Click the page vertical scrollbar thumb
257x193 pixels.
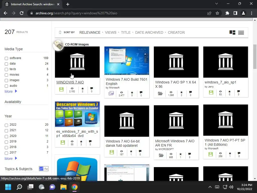(x=255, y=57)
